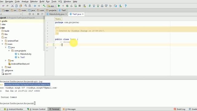Click the scroll from source target icon
The height and width of the screenshot is (111, 197).
(x=30, y=14)
